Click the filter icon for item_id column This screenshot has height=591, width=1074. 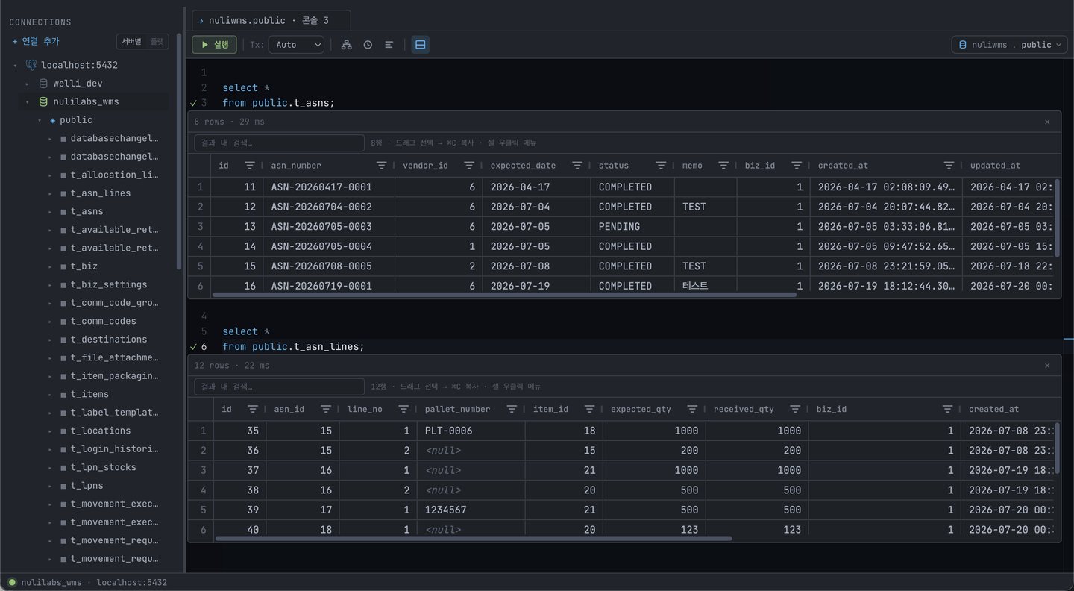589,409
